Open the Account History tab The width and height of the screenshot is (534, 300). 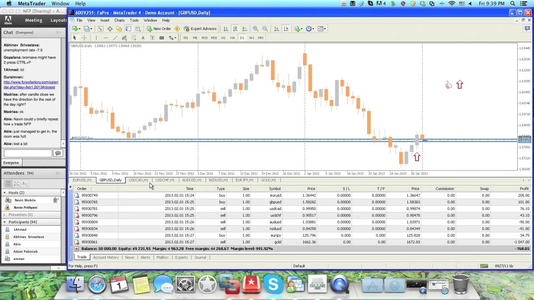(106, 257)
